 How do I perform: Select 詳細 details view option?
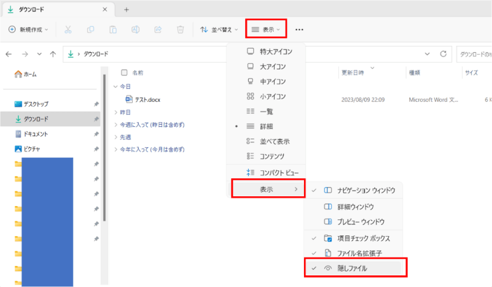pyautogui.click(x=266, y=126)
